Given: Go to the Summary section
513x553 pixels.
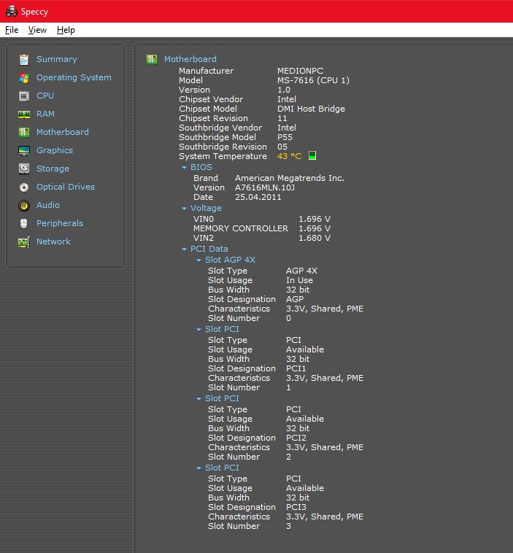Looking at the screenshot, I should click(x=57, y=59).
